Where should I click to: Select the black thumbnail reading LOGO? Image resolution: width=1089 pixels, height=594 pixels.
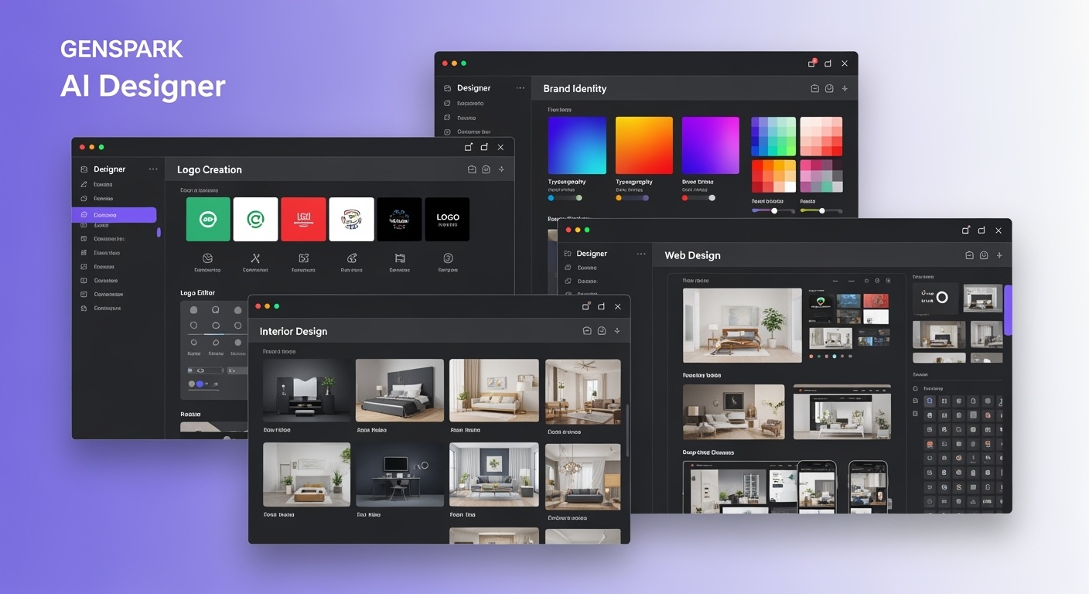coord(447,219)
